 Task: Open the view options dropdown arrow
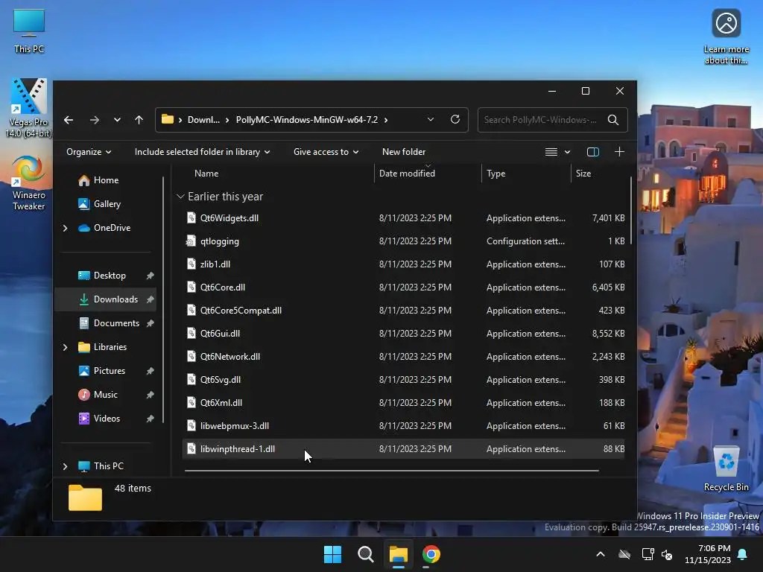(x=567, y=152)
